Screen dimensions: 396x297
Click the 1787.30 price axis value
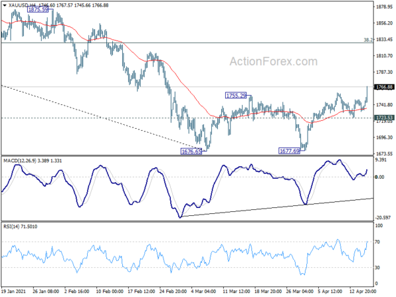click(x=384, y=72)
